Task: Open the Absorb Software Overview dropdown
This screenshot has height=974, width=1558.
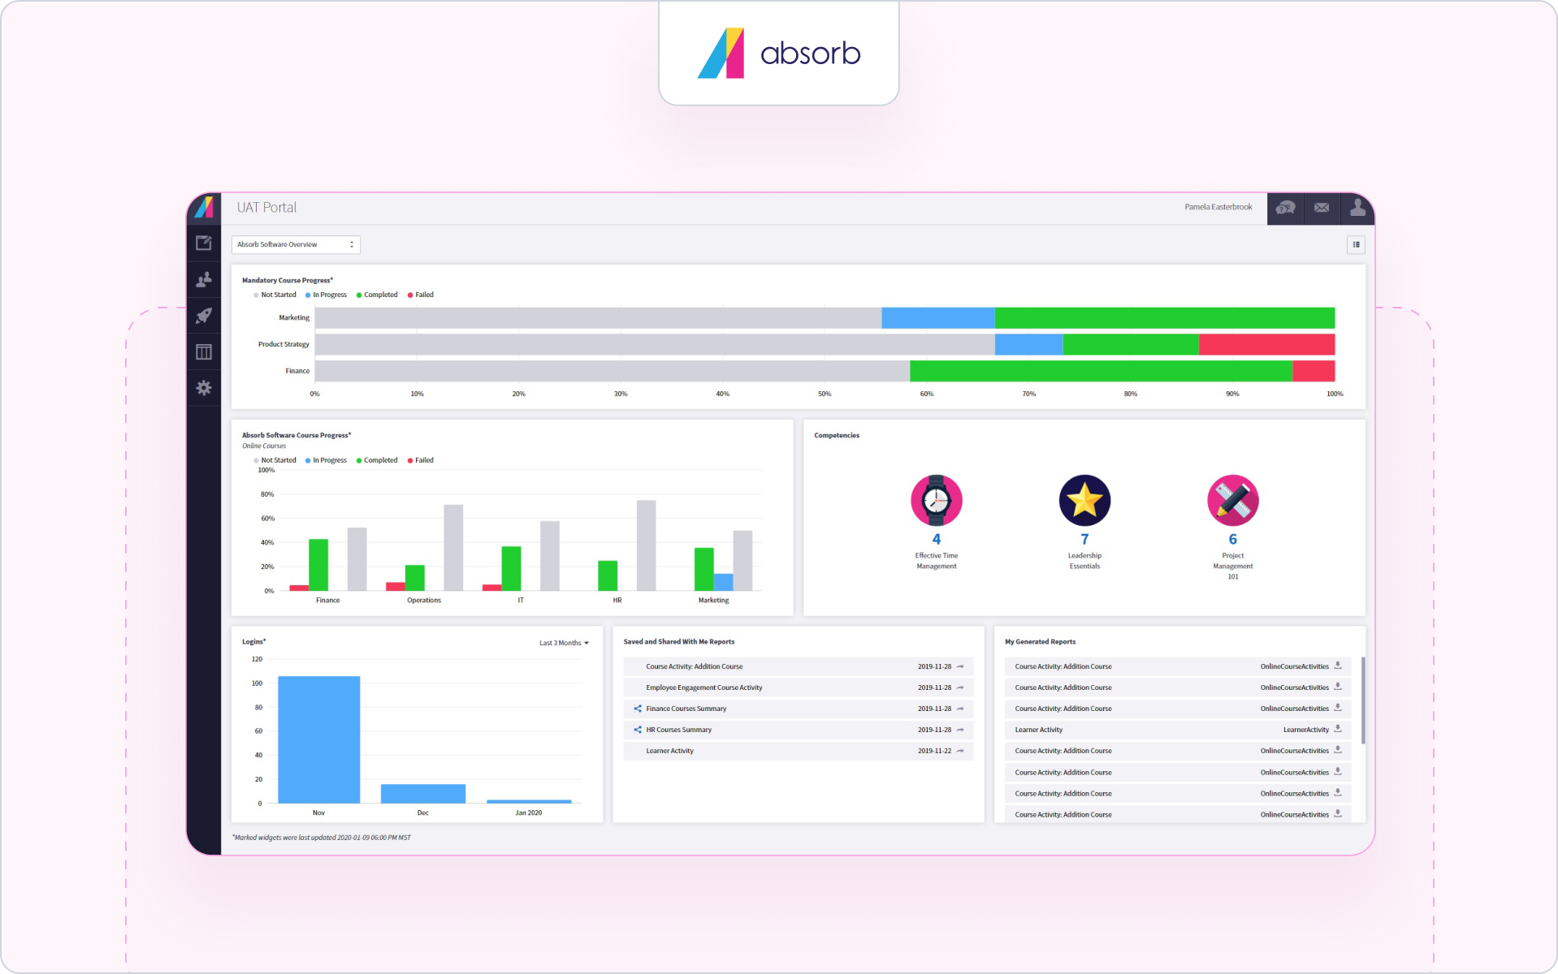Action: (296, 244)
